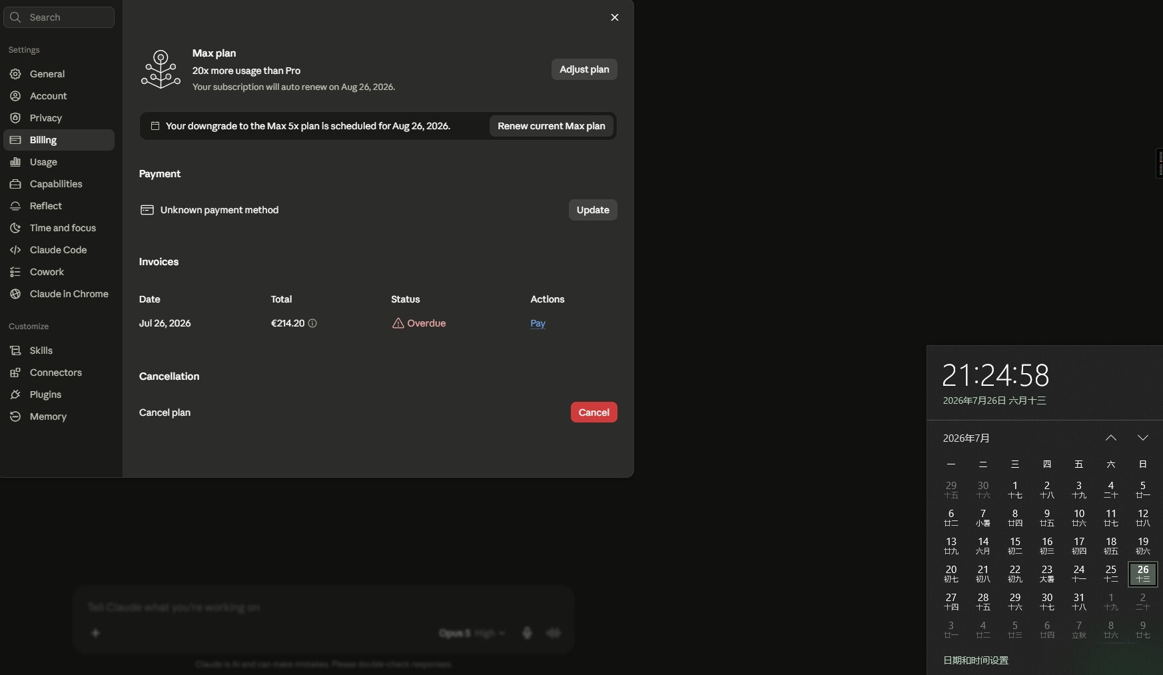The width and height of the screenshot is (1163, 675).
Task: Select July 26 in the calendar
Action: pos(1143,574)
